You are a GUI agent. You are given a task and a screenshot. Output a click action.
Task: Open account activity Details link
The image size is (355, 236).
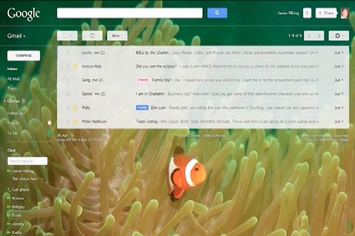coord(344,140)
